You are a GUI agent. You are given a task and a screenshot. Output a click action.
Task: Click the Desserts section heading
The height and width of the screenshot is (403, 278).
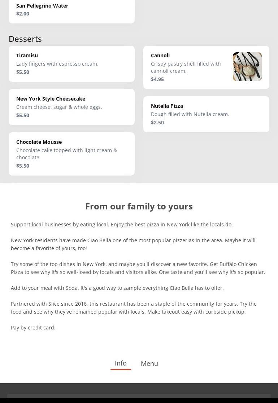pyautogui.click(x=25, y=39)
